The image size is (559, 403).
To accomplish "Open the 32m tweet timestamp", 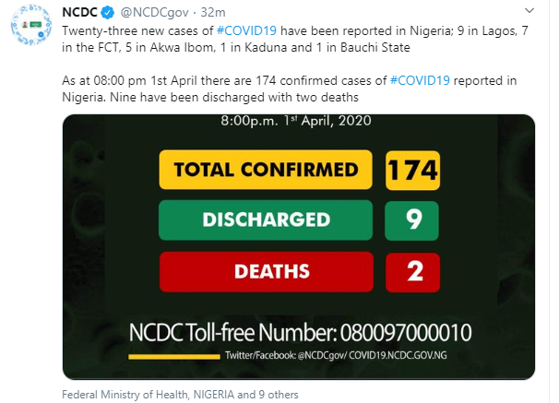I will 213,13.
